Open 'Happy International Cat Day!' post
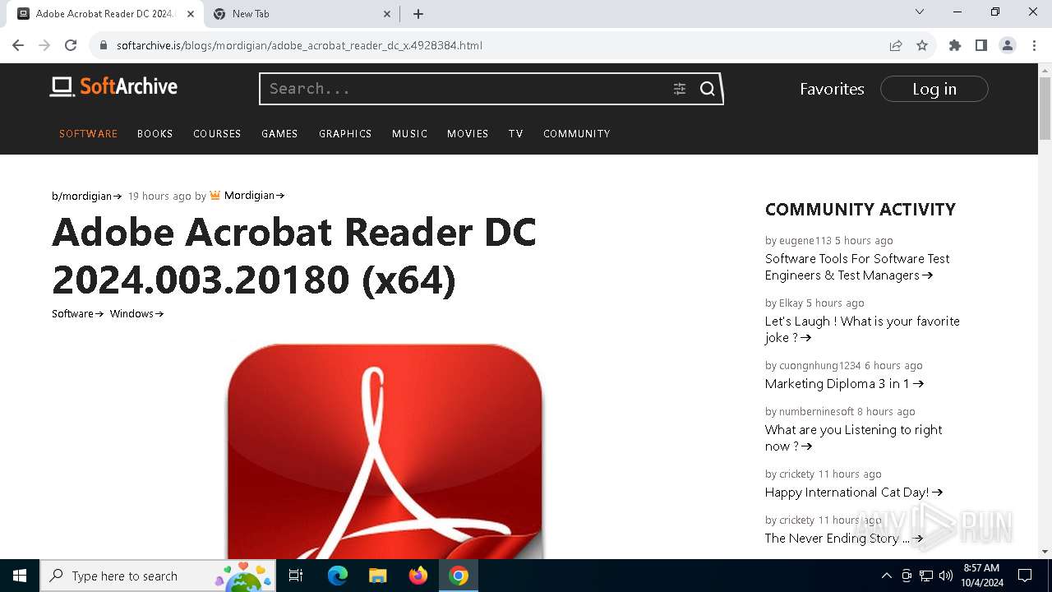The width and height of the screenshot is (1052, 592). coord(854,492)
